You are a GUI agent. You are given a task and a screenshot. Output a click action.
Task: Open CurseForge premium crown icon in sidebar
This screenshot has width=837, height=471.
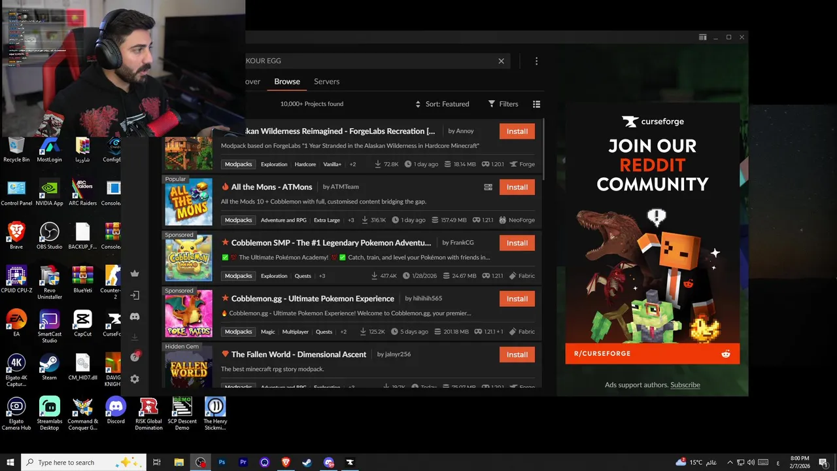coord(135,273)
